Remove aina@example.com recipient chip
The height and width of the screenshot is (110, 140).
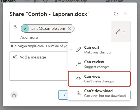(x=69, y=28)
